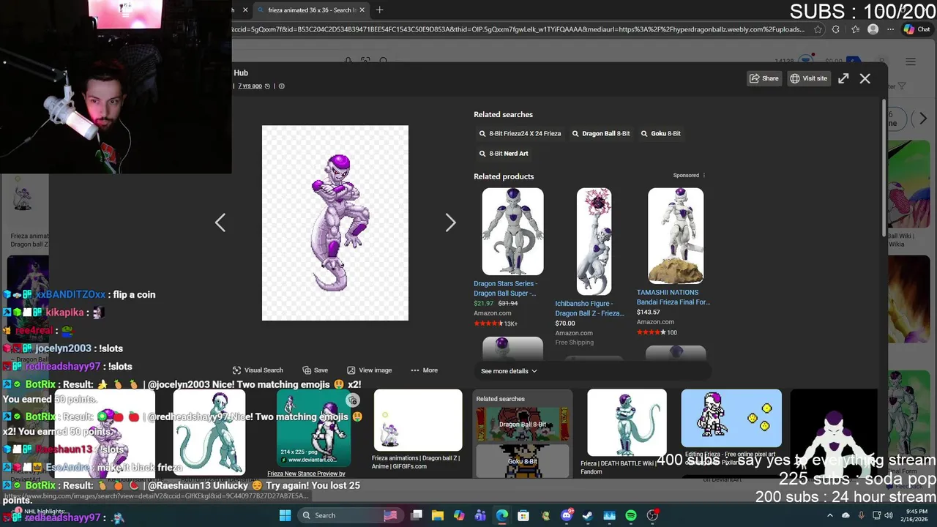Image resolution: width=937 pixels, height=527 pixels.
Task: Open the Copilot Chat button
Action: [917, 29]
